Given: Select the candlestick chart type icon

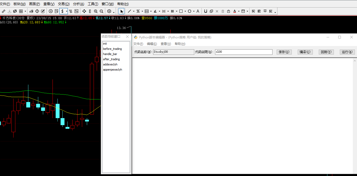Looking at the screenshot, I should (31, 11).
